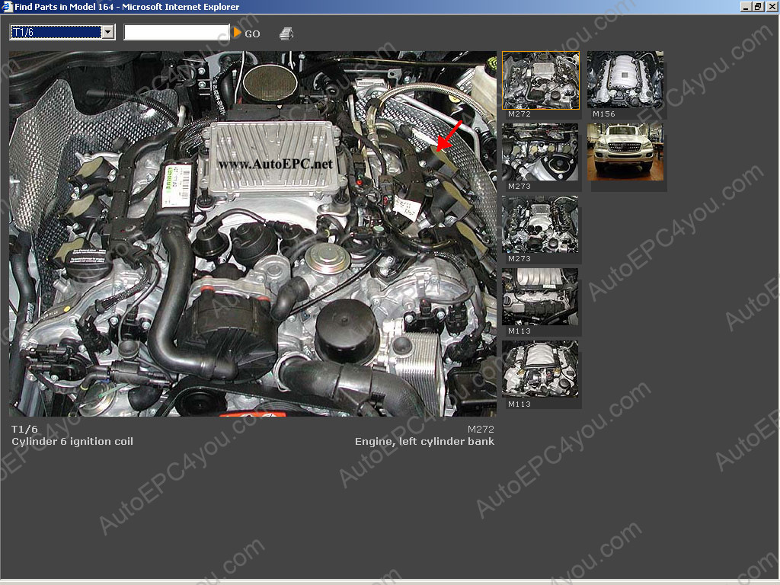The width and height of the screenshot is (780, 585).
Task: Click the 'Cylinder 6 ignition coil' caption
Action: (x=72, y=442)
